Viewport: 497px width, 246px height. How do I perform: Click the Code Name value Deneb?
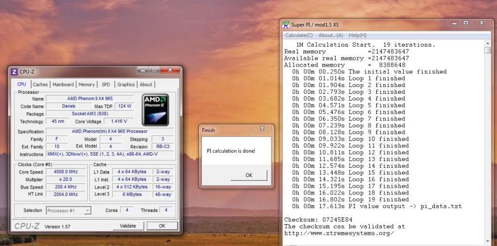[x=69, y=106]
